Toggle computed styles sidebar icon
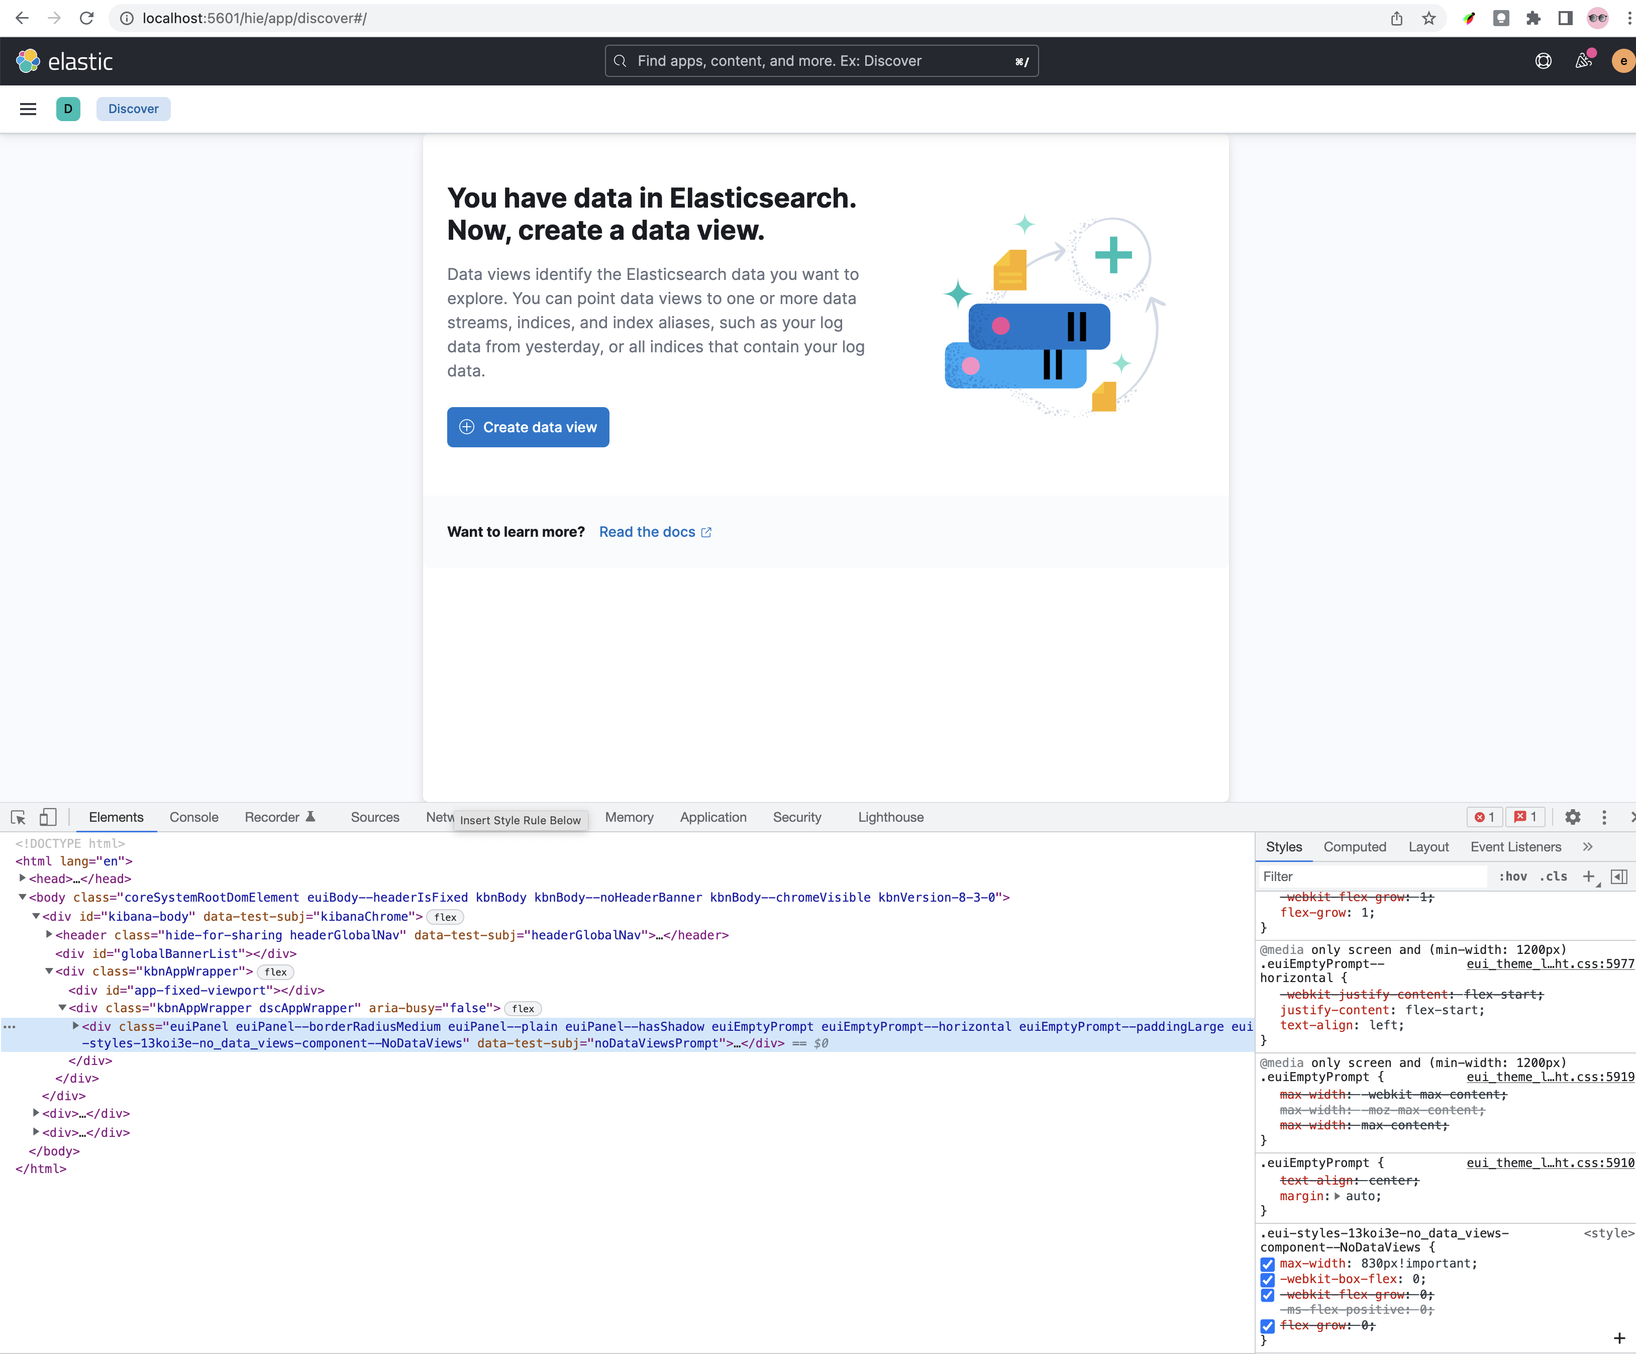 tap(1618, 877)
